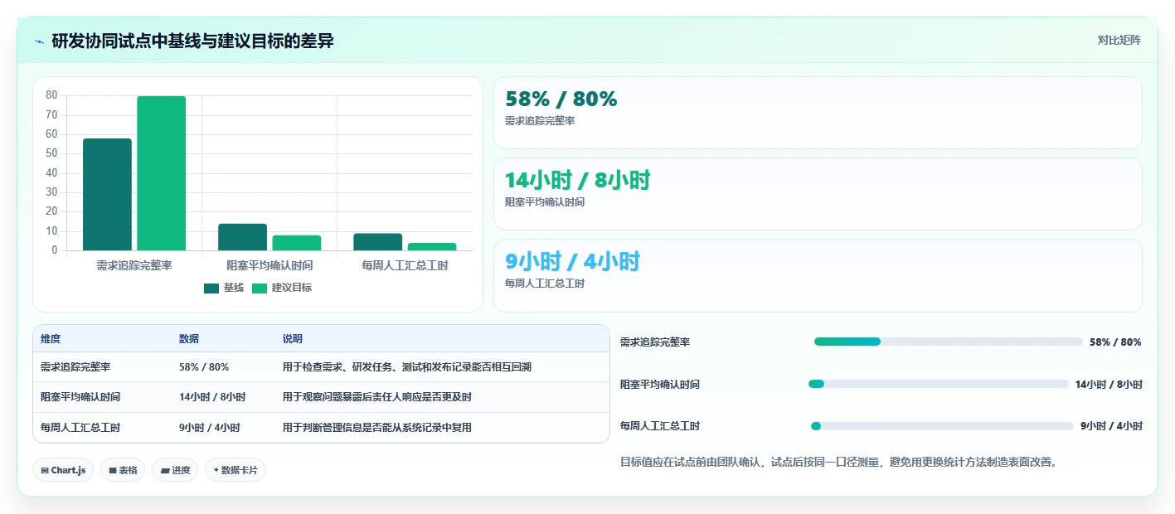Image resolution: width=1175 pixels, height=514 pixels.
Task: Click description 用于观察问题暴露后责任人响应是否更及时
Action: (377, 397)
